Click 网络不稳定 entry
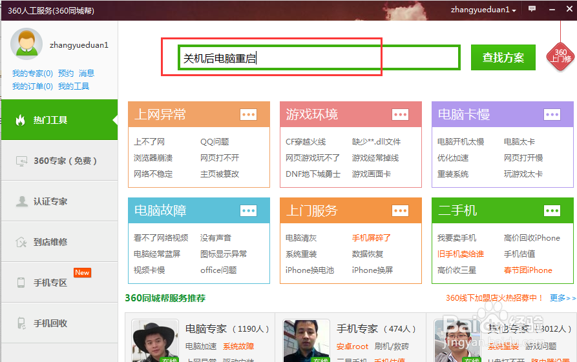The image size is (577, 362). tap(153, 174)
